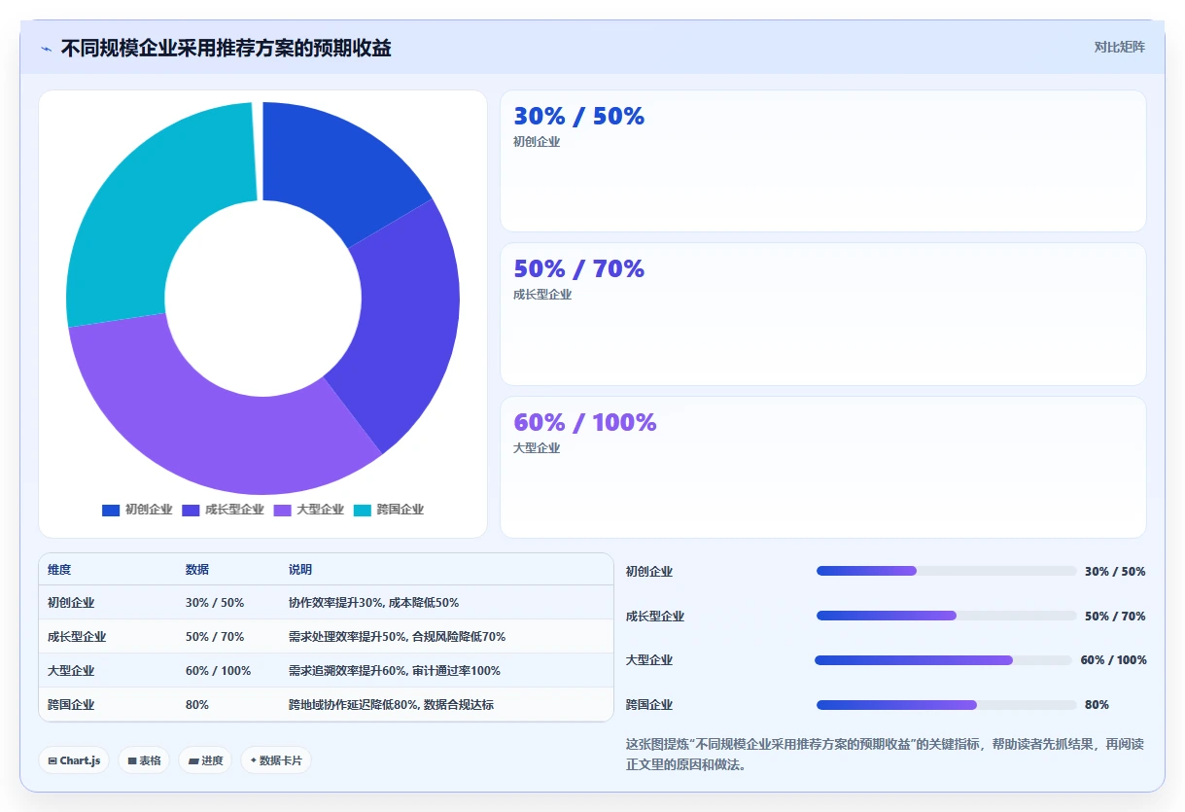The height and width of the screenshot is (812, 1185).
Task: Toggle 成长型企业 legend swatch in the chart
Action: 191,510
